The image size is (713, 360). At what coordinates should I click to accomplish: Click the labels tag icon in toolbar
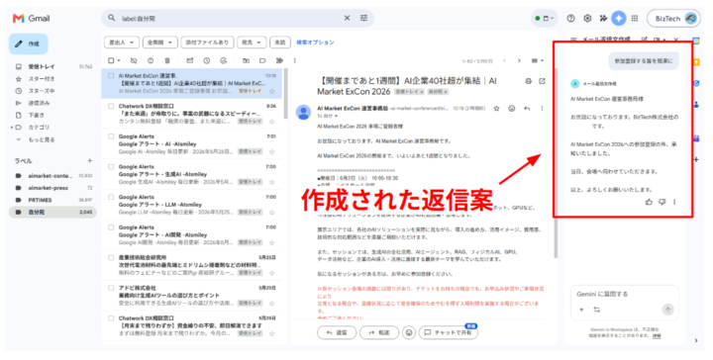coord(262,60)
